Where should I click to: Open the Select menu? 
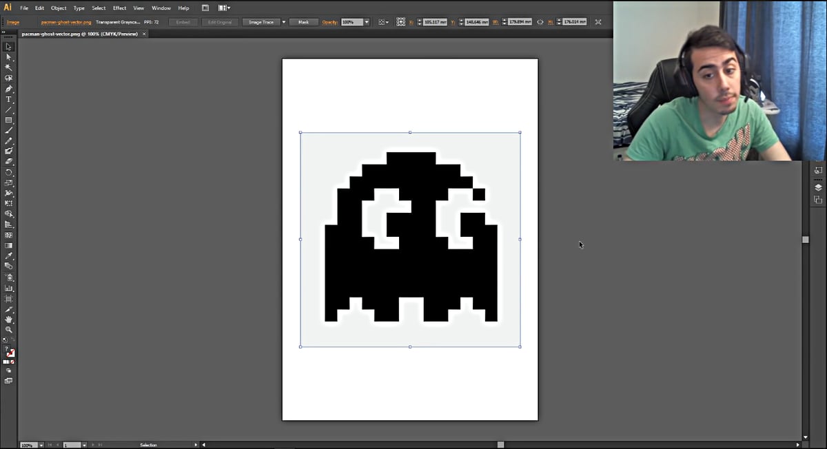99,8
